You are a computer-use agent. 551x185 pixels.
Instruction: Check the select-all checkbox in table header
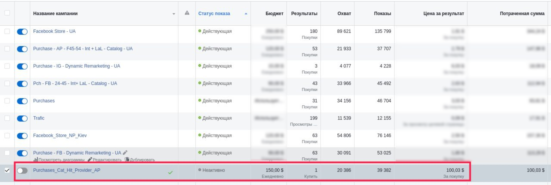click(7, 13)
